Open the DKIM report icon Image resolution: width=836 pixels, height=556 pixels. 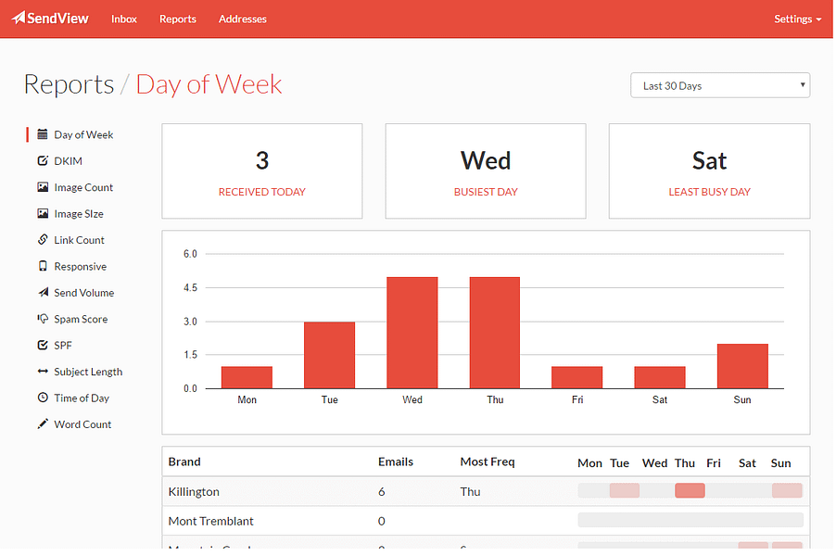(x=43, y=160)
